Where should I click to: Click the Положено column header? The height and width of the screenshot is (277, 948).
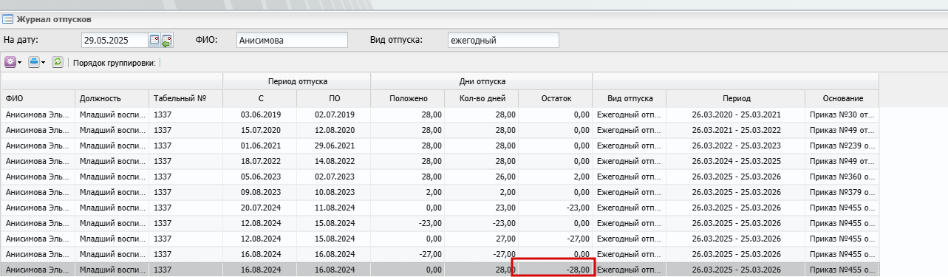click(x=407, y=98)
